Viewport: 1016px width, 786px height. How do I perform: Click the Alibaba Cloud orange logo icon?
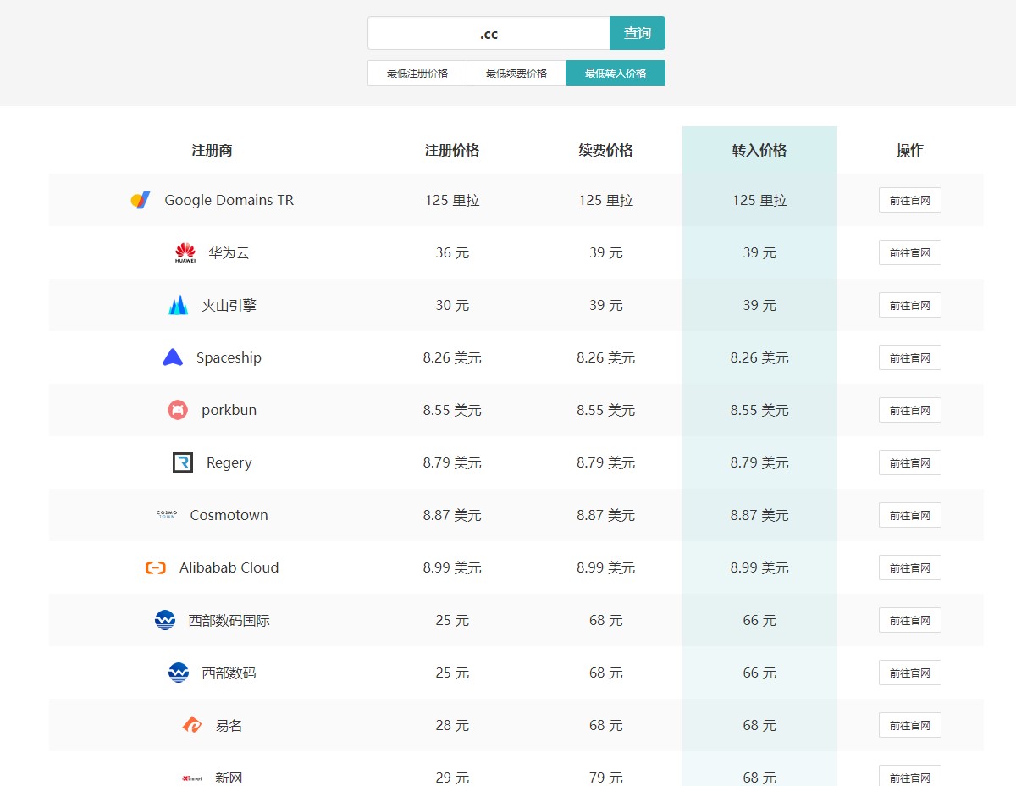pyautogui.click(x=156, y=567)
